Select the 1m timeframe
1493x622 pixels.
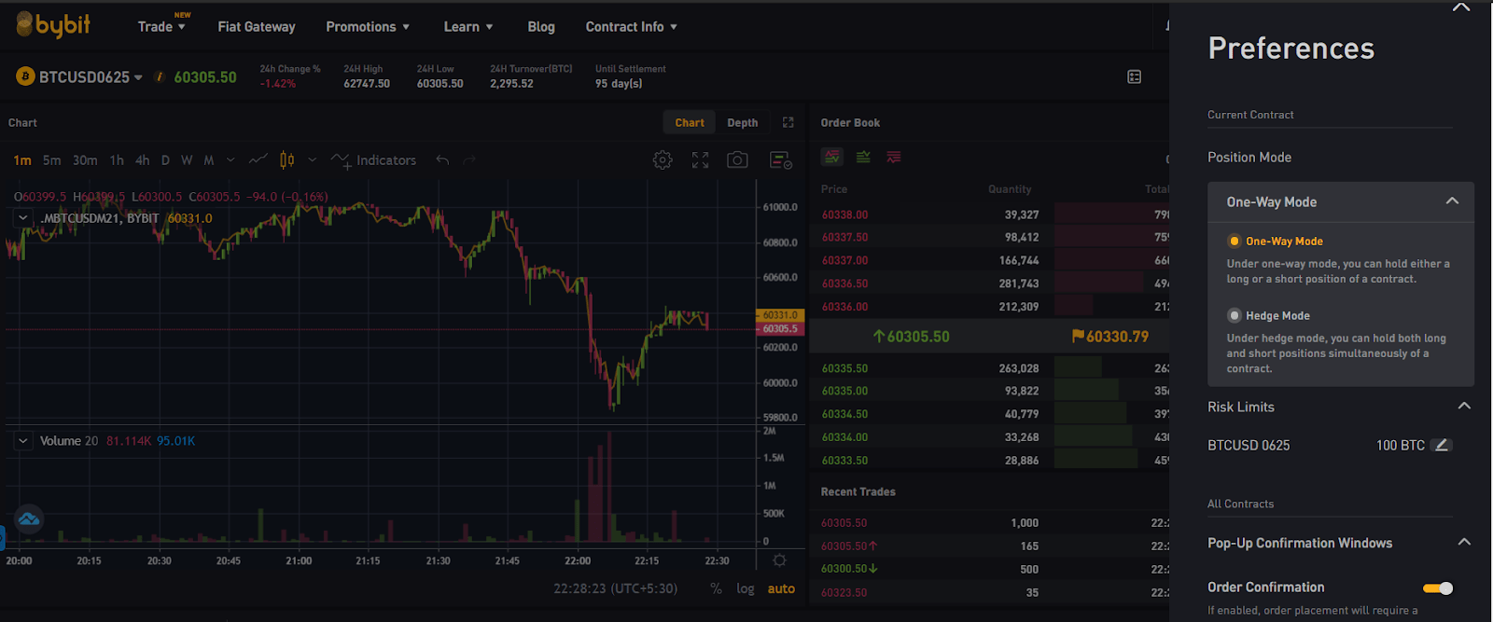22,160
